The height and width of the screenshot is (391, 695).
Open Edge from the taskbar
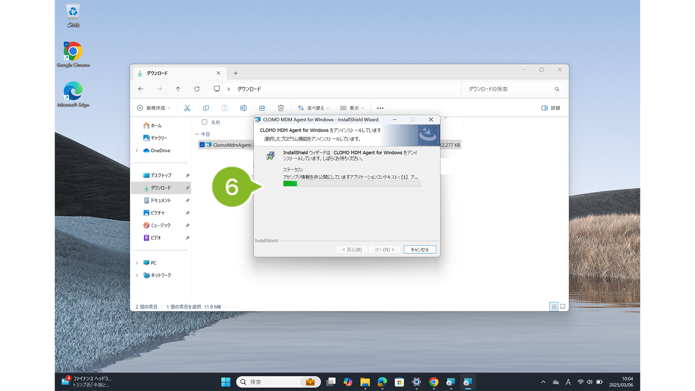click(382, 382)
